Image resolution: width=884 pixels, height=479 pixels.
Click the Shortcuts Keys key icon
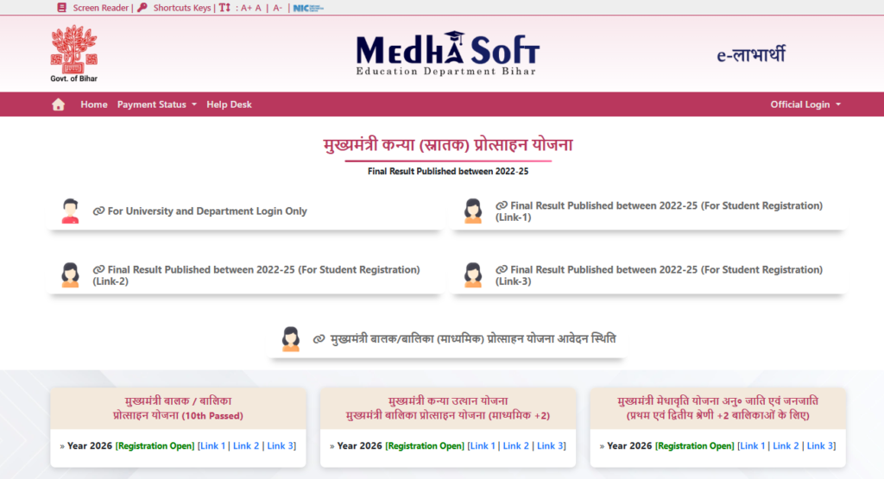click(x=142, y=8)
